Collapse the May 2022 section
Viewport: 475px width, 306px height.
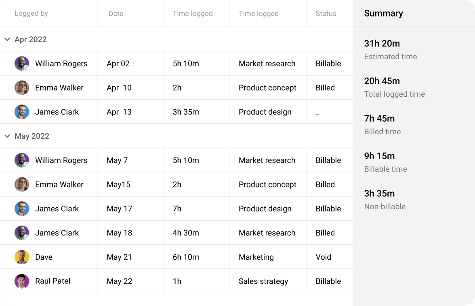7,136
